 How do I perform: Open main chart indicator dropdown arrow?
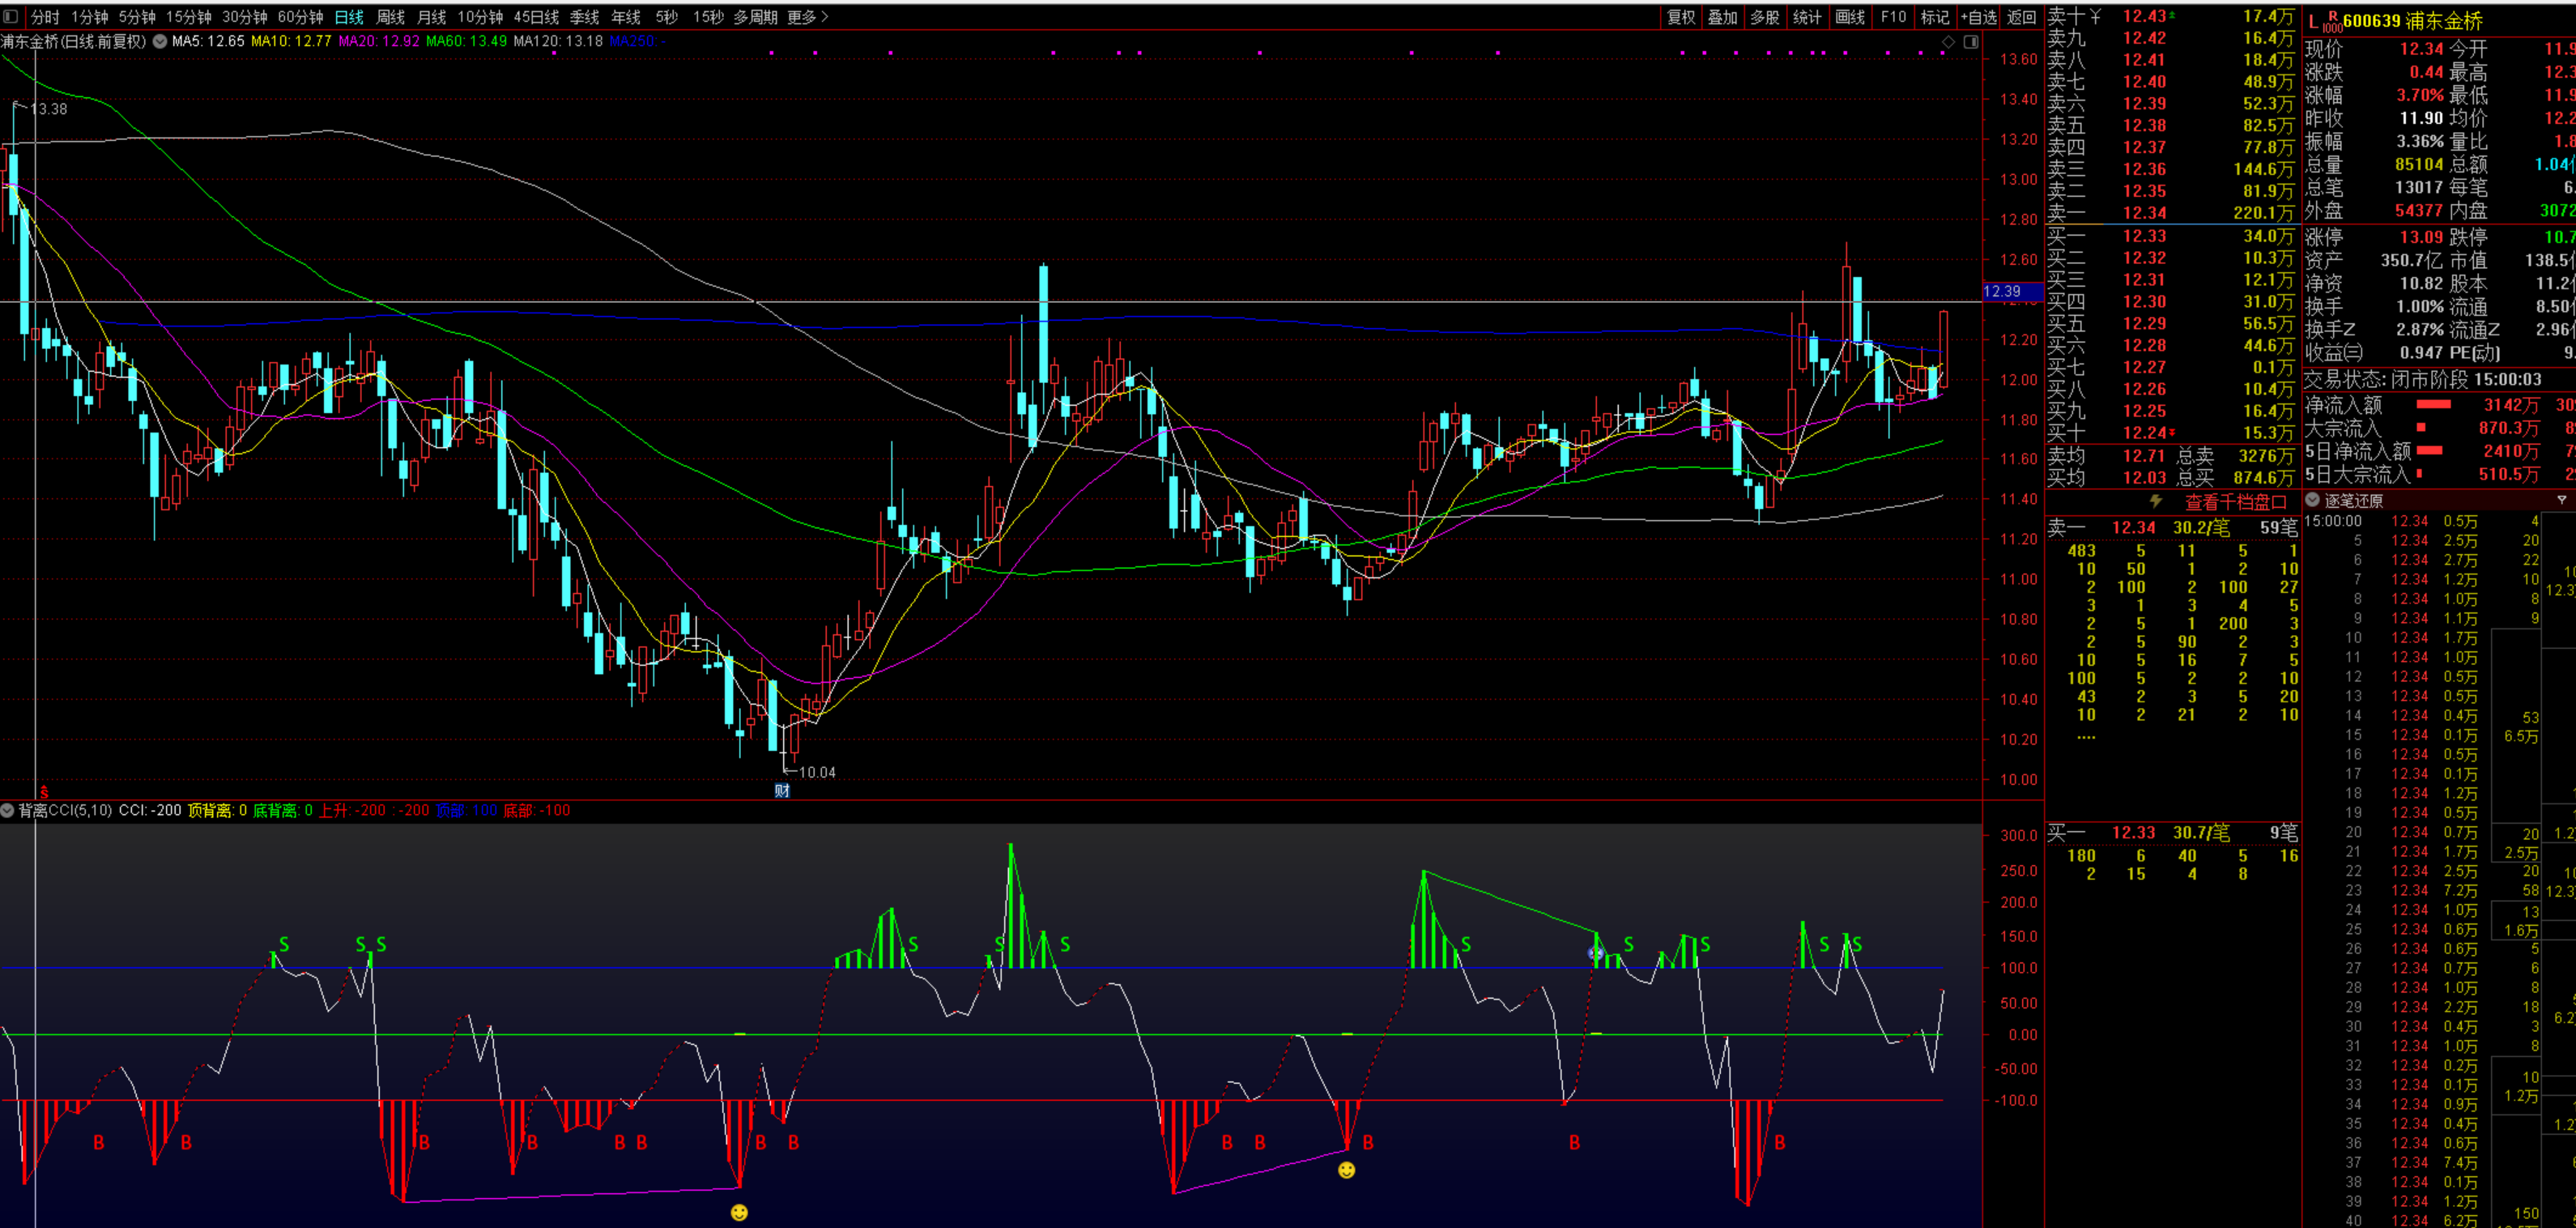160,41
